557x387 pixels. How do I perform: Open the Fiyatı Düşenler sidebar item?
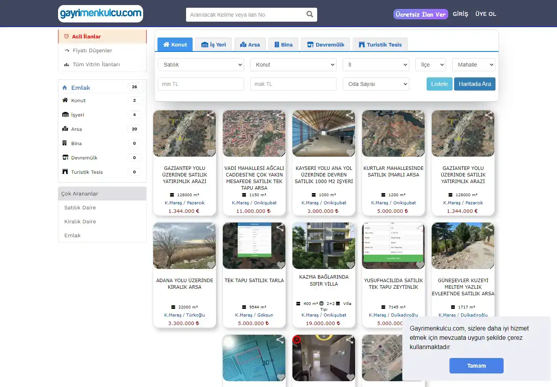[x=103, y=50]
